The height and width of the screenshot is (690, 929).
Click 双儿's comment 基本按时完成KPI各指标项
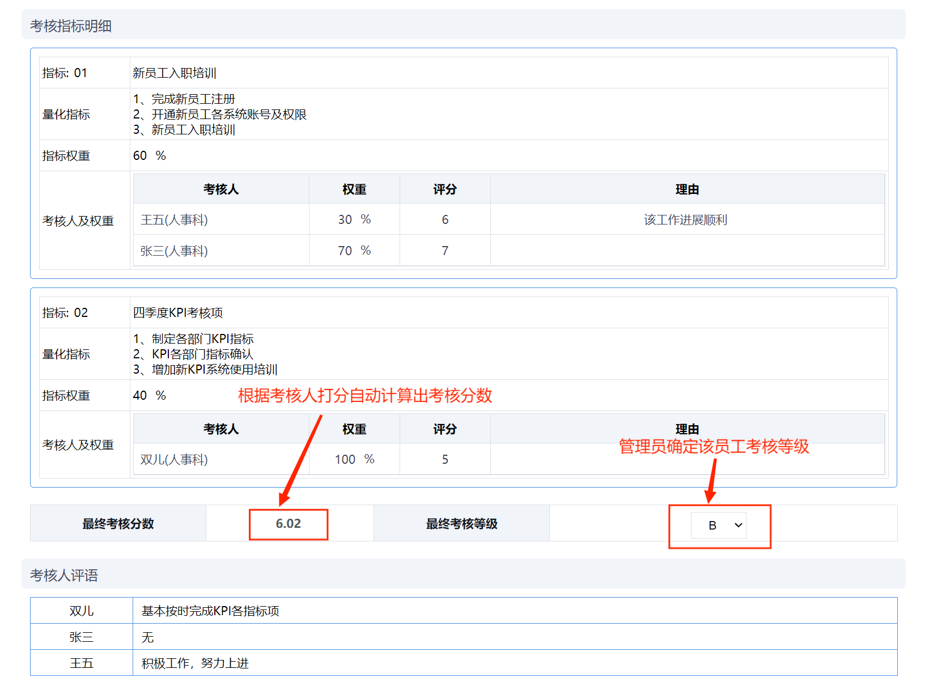click(210, 611)
